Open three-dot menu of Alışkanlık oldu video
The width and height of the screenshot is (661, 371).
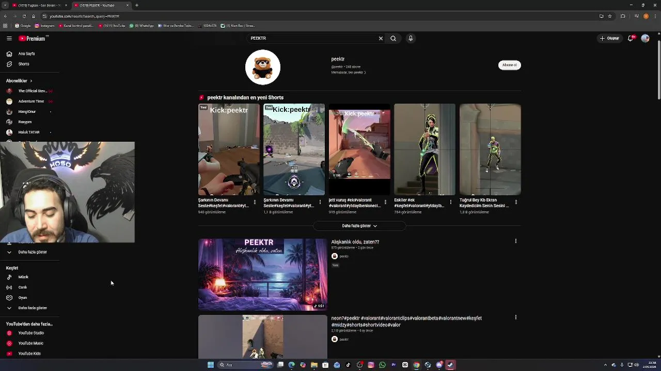click(x=515, y=241)
